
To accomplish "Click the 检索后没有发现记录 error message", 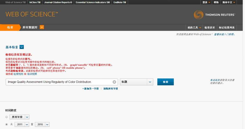I will (x=19, y=55).
